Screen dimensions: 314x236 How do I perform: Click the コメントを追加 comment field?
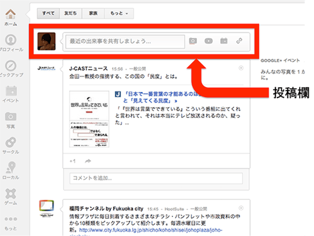[156, 178]
